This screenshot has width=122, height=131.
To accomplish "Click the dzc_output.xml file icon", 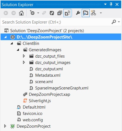I will pyautogui.click(x=31, y=69).
